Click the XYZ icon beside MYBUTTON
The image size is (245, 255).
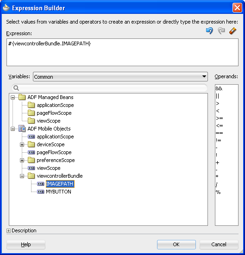pyautogui.click(x=41, y=192)
